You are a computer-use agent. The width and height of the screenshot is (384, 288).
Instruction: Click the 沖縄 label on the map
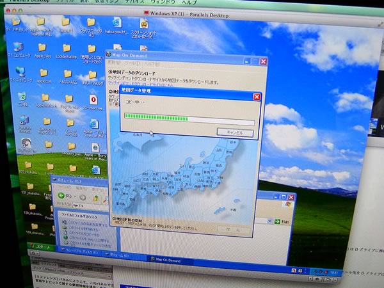[x=233, y=210]
